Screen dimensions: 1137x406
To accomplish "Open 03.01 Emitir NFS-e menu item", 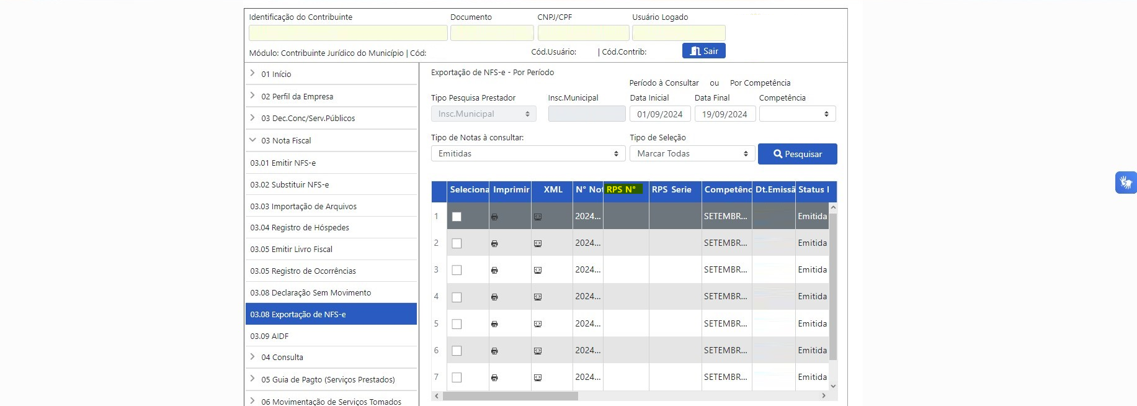I will tap(283, 163).
